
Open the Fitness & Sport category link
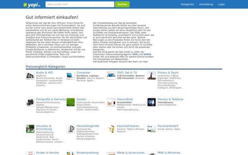click(x=168, y=73)
